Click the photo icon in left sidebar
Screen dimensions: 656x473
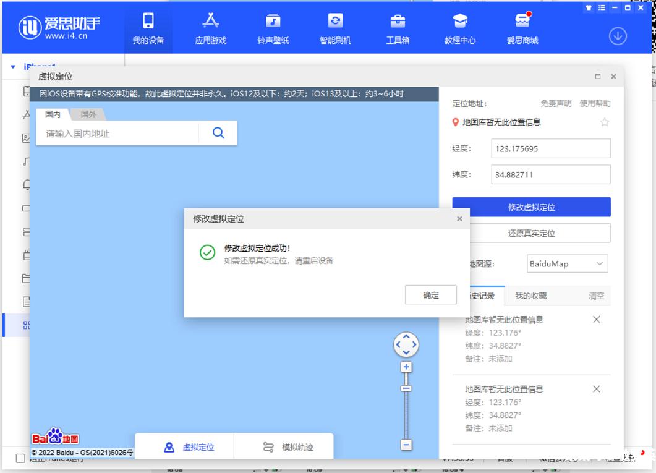[x=27, y=138]
